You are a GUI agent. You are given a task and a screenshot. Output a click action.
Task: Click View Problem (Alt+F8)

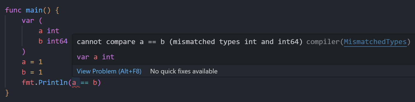(x=109, y=71)
